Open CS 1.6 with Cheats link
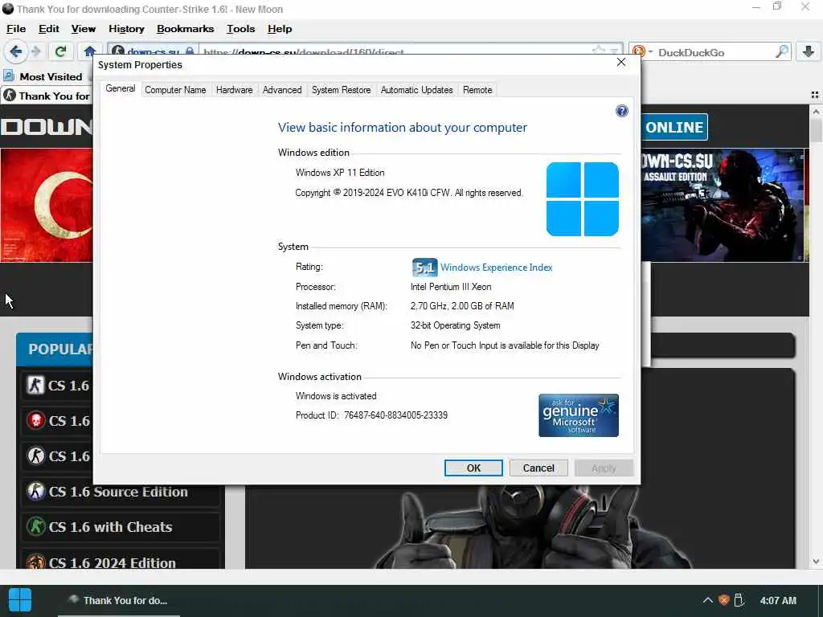The width and height of the screenshot is (823, 617). [110, 527]
